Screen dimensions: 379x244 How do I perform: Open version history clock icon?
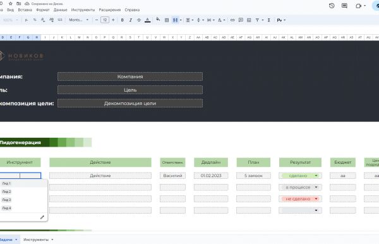pyautogui.click(x=332, y=6)
